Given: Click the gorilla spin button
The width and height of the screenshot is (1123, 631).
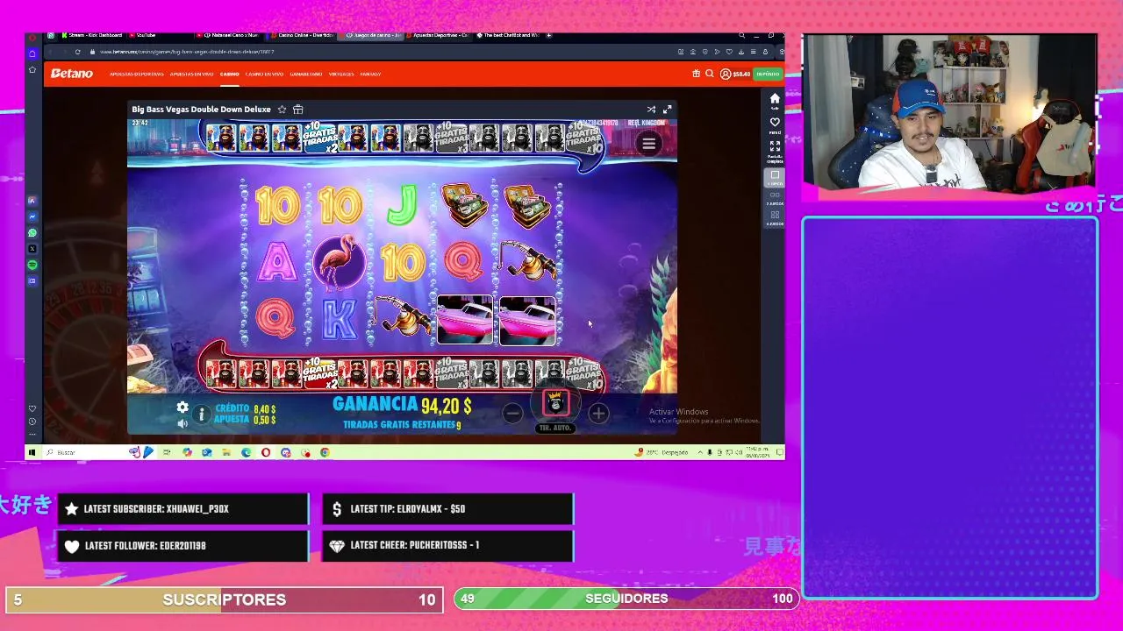Looking at the screenshot, I should 555,403.
